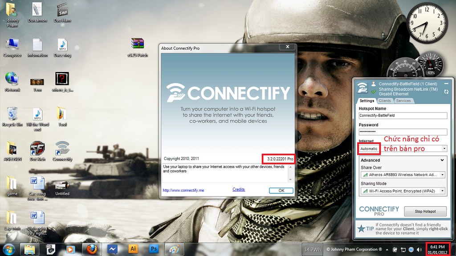456x256 pixels.
Task: Open the Cac cong thuc tinh Word document
Action: point(37,188)
